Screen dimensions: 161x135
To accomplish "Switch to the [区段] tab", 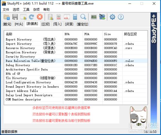I will [45, 24].
